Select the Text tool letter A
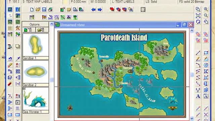The height and width of the screenshot is (121, 215). pyautogui.click(x=198, y=96)
